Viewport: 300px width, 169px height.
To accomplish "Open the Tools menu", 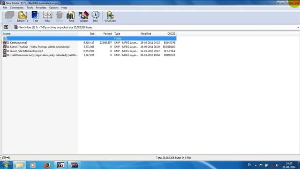I will click(x=30, y=8).
